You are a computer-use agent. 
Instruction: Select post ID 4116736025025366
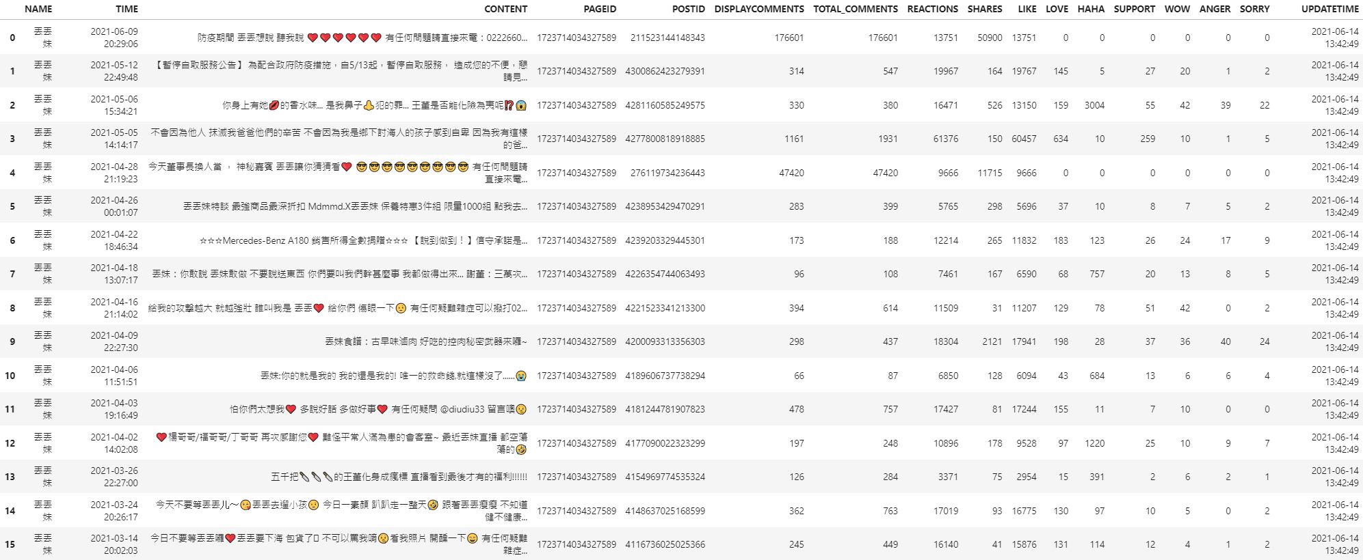[665, 544]
